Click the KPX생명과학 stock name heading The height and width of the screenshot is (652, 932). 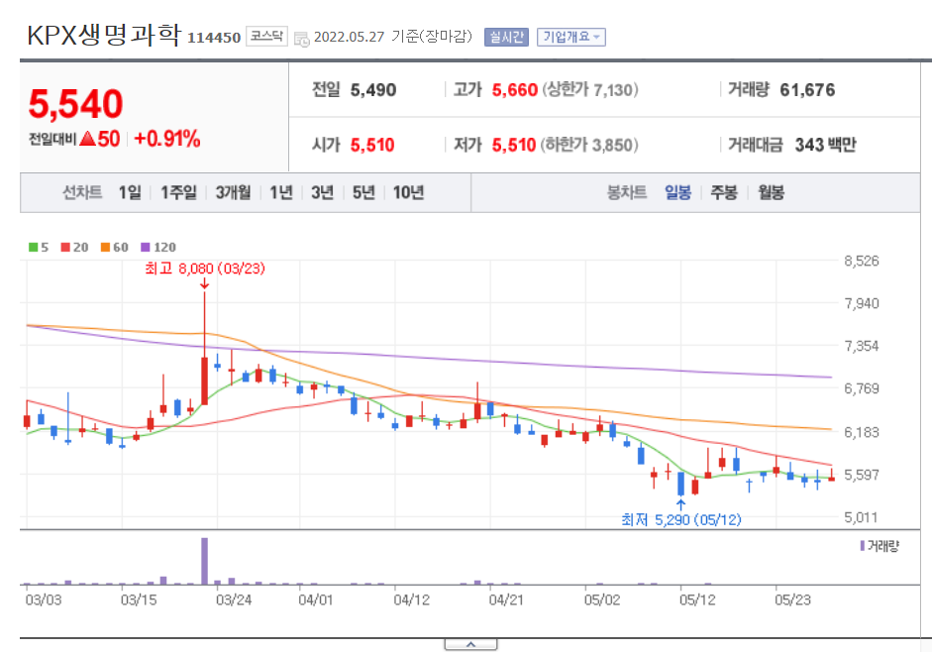pyautogui.click(x=104, y=35)
